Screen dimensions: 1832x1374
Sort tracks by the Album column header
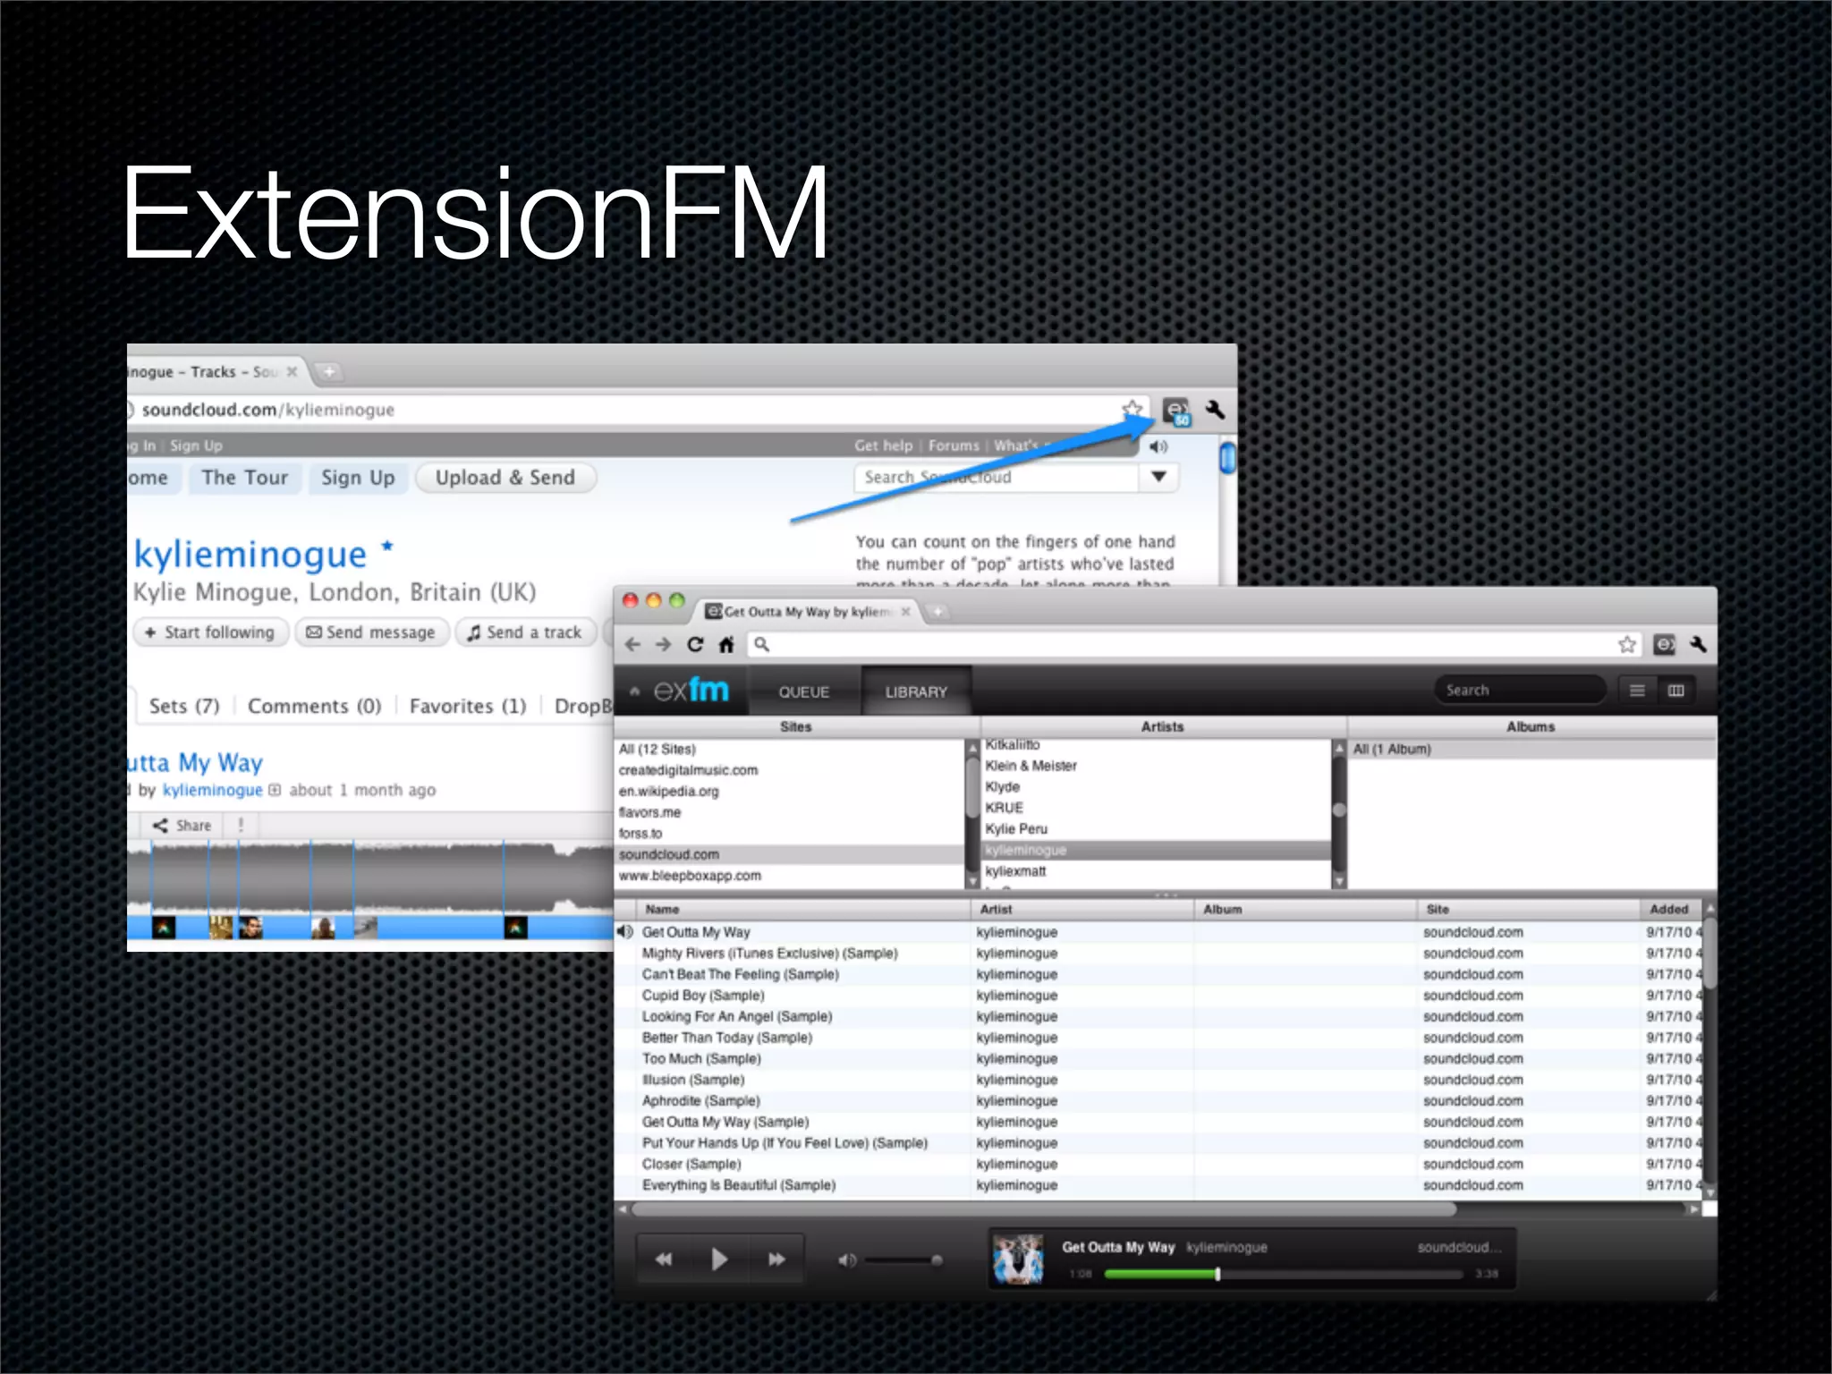(1306, 909)
